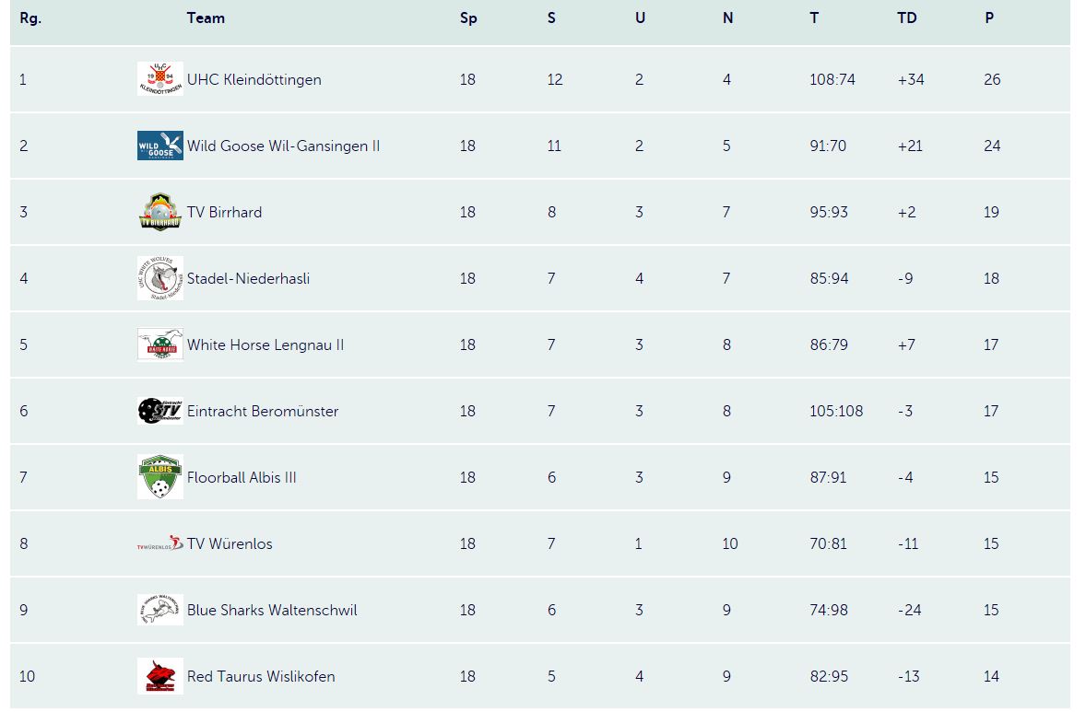Click the Blue Sharks Waltenschwil logo

coord(160,610)
